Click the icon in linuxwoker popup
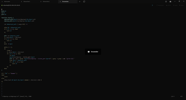 tap(89, 52)
